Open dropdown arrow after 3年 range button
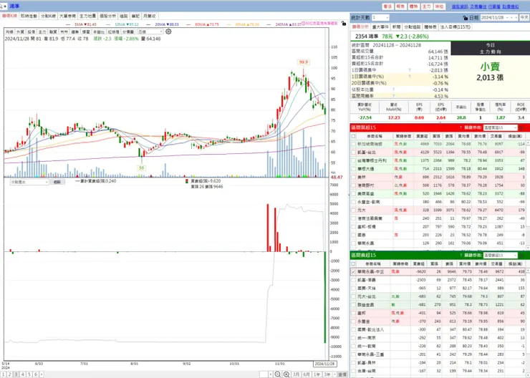This screenshot has height=378, width=530. click(334, 374)
